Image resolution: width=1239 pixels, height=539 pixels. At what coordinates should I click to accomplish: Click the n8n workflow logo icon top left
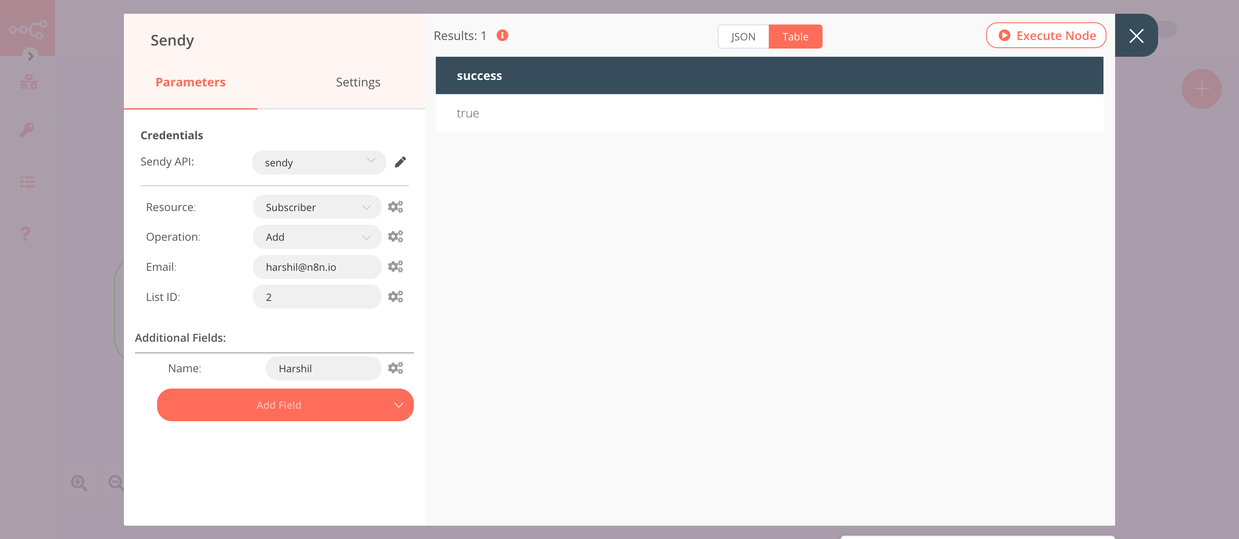(28, 28)
